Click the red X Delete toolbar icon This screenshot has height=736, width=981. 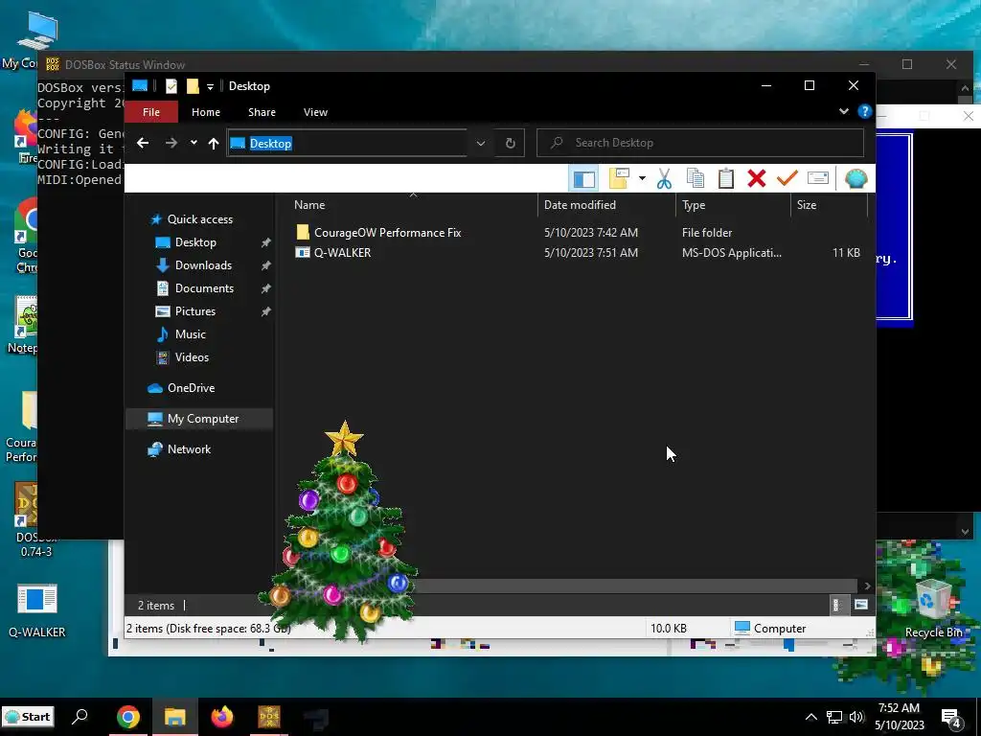click(x=757, y=179)
